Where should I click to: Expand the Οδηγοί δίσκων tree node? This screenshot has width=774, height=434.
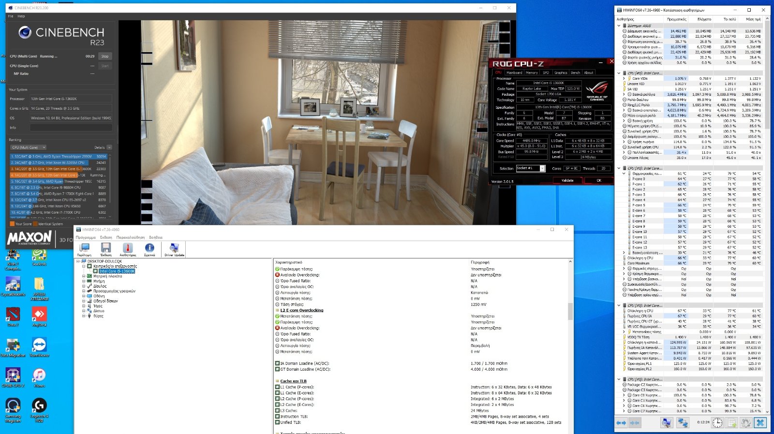[84, 301]
